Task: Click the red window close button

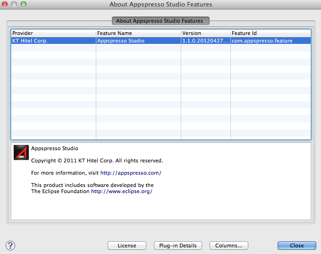Action: tap(5, 4)
